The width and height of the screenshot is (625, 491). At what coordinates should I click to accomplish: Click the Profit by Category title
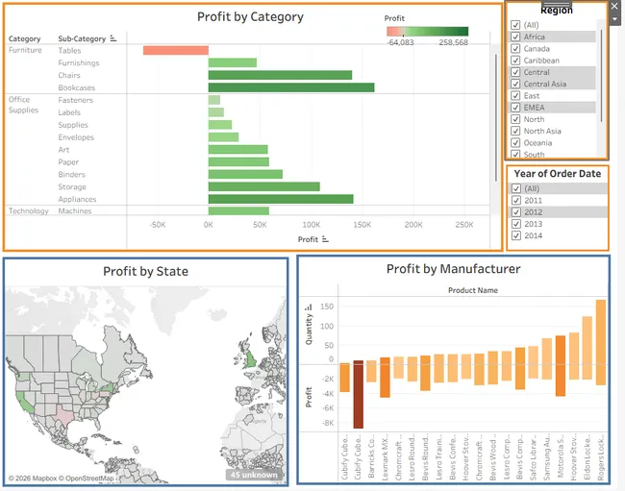pos(250,16)
